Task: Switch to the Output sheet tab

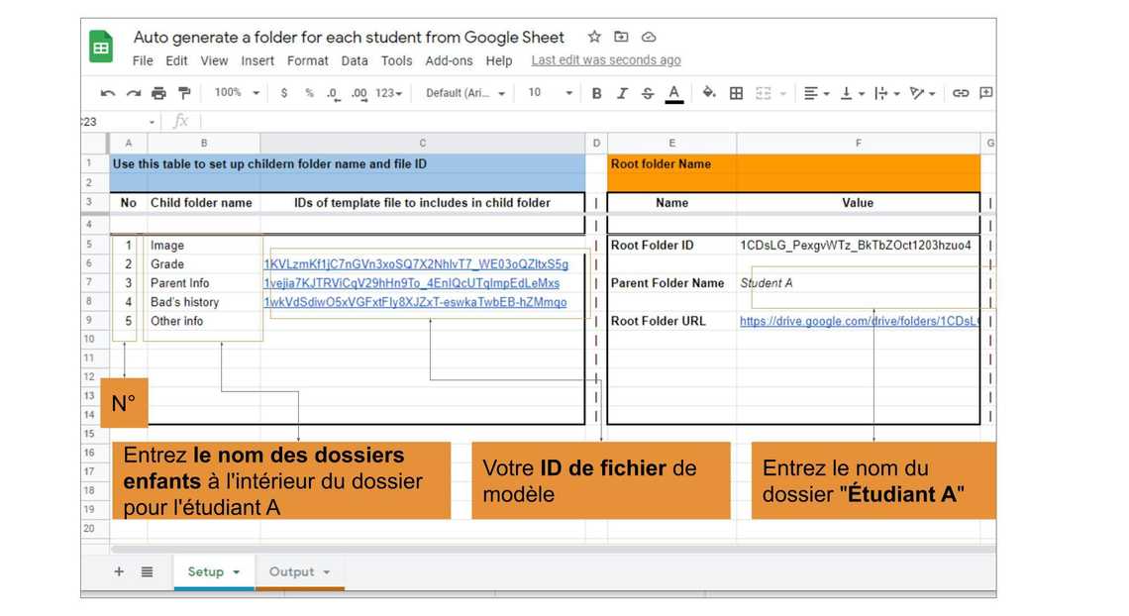Action: click(298, 571)
